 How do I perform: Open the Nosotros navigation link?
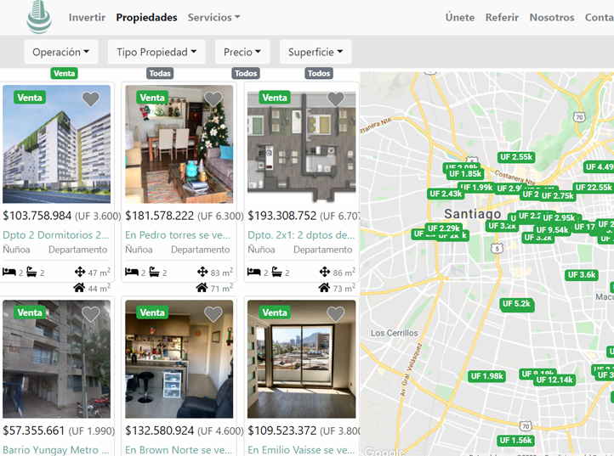pyautogui.click(x=552, y=18)
